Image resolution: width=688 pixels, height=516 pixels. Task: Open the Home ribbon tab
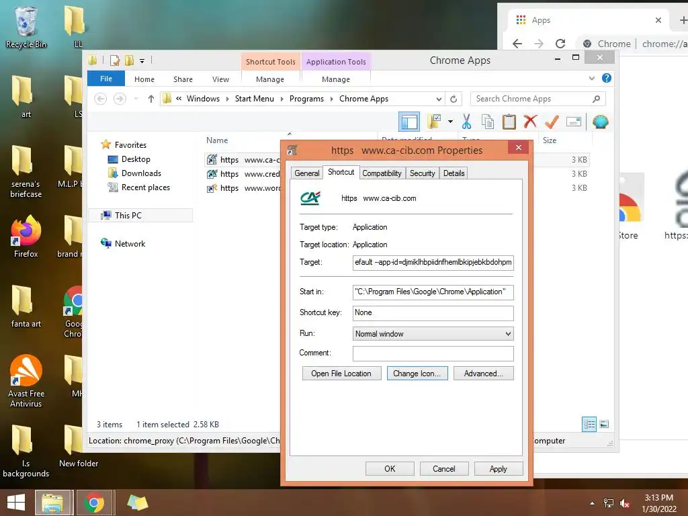tap(144, 79)
